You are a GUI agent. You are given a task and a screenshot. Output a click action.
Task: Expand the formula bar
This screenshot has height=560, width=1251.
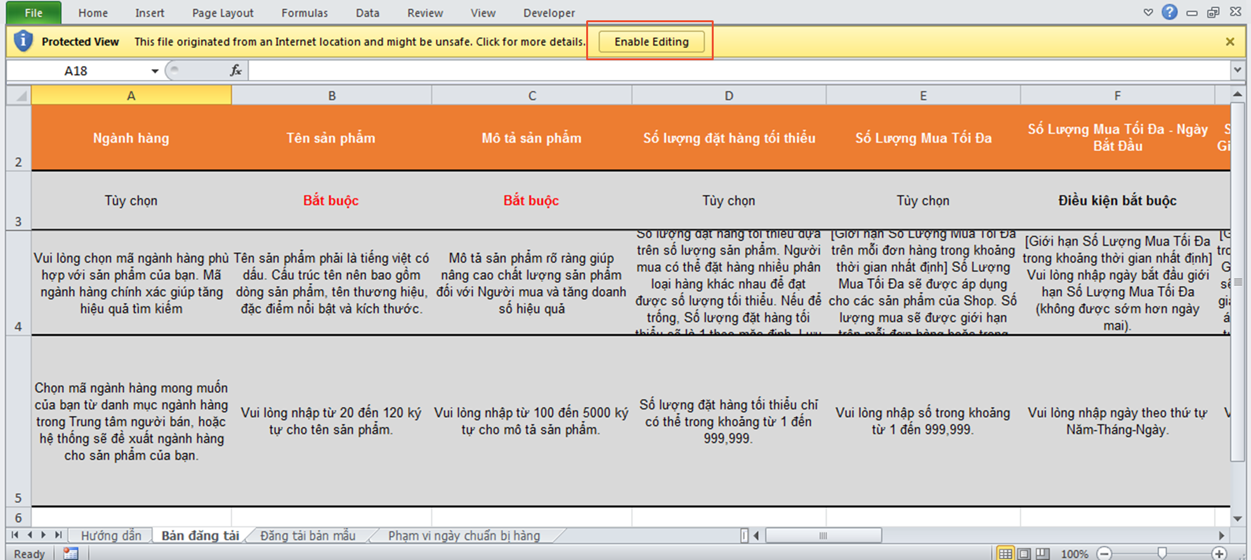pyautogui.click(x=1237, y=70)
